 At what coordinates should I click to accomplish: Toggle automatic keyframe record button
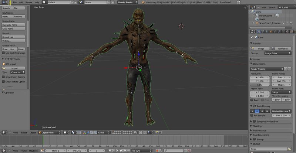[x=157, y=150]
